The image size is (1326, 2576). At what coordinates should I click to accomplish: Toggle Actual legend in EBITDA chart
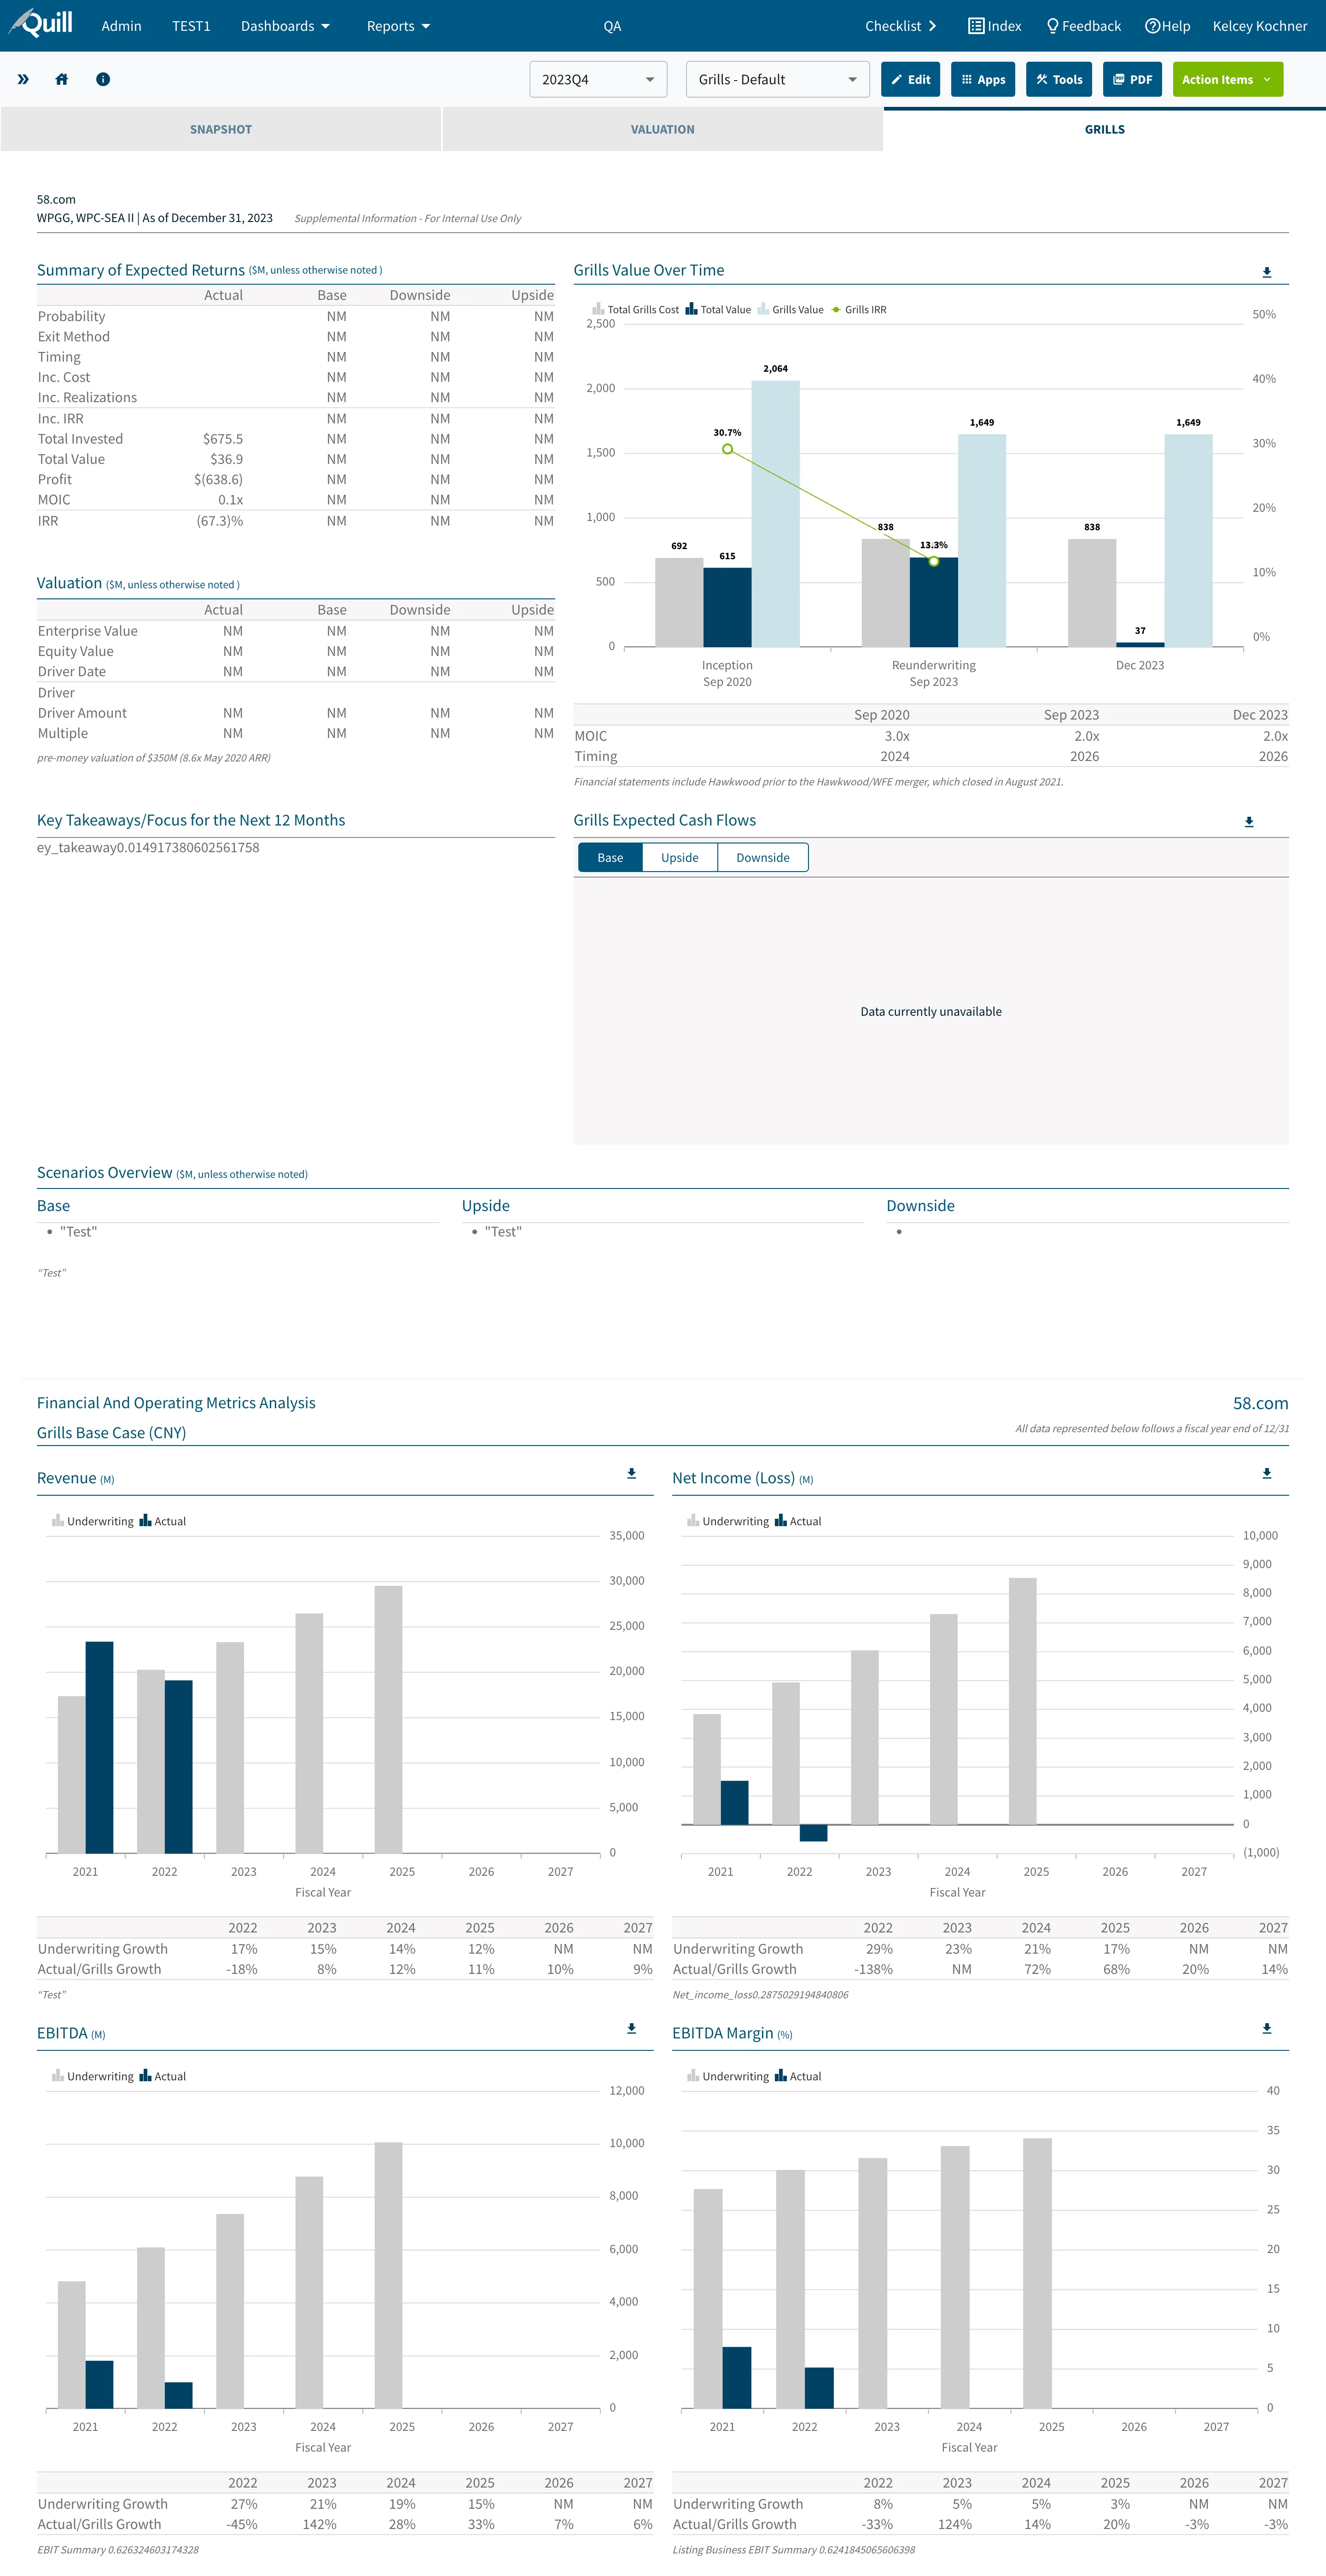tap(162, 2076)
